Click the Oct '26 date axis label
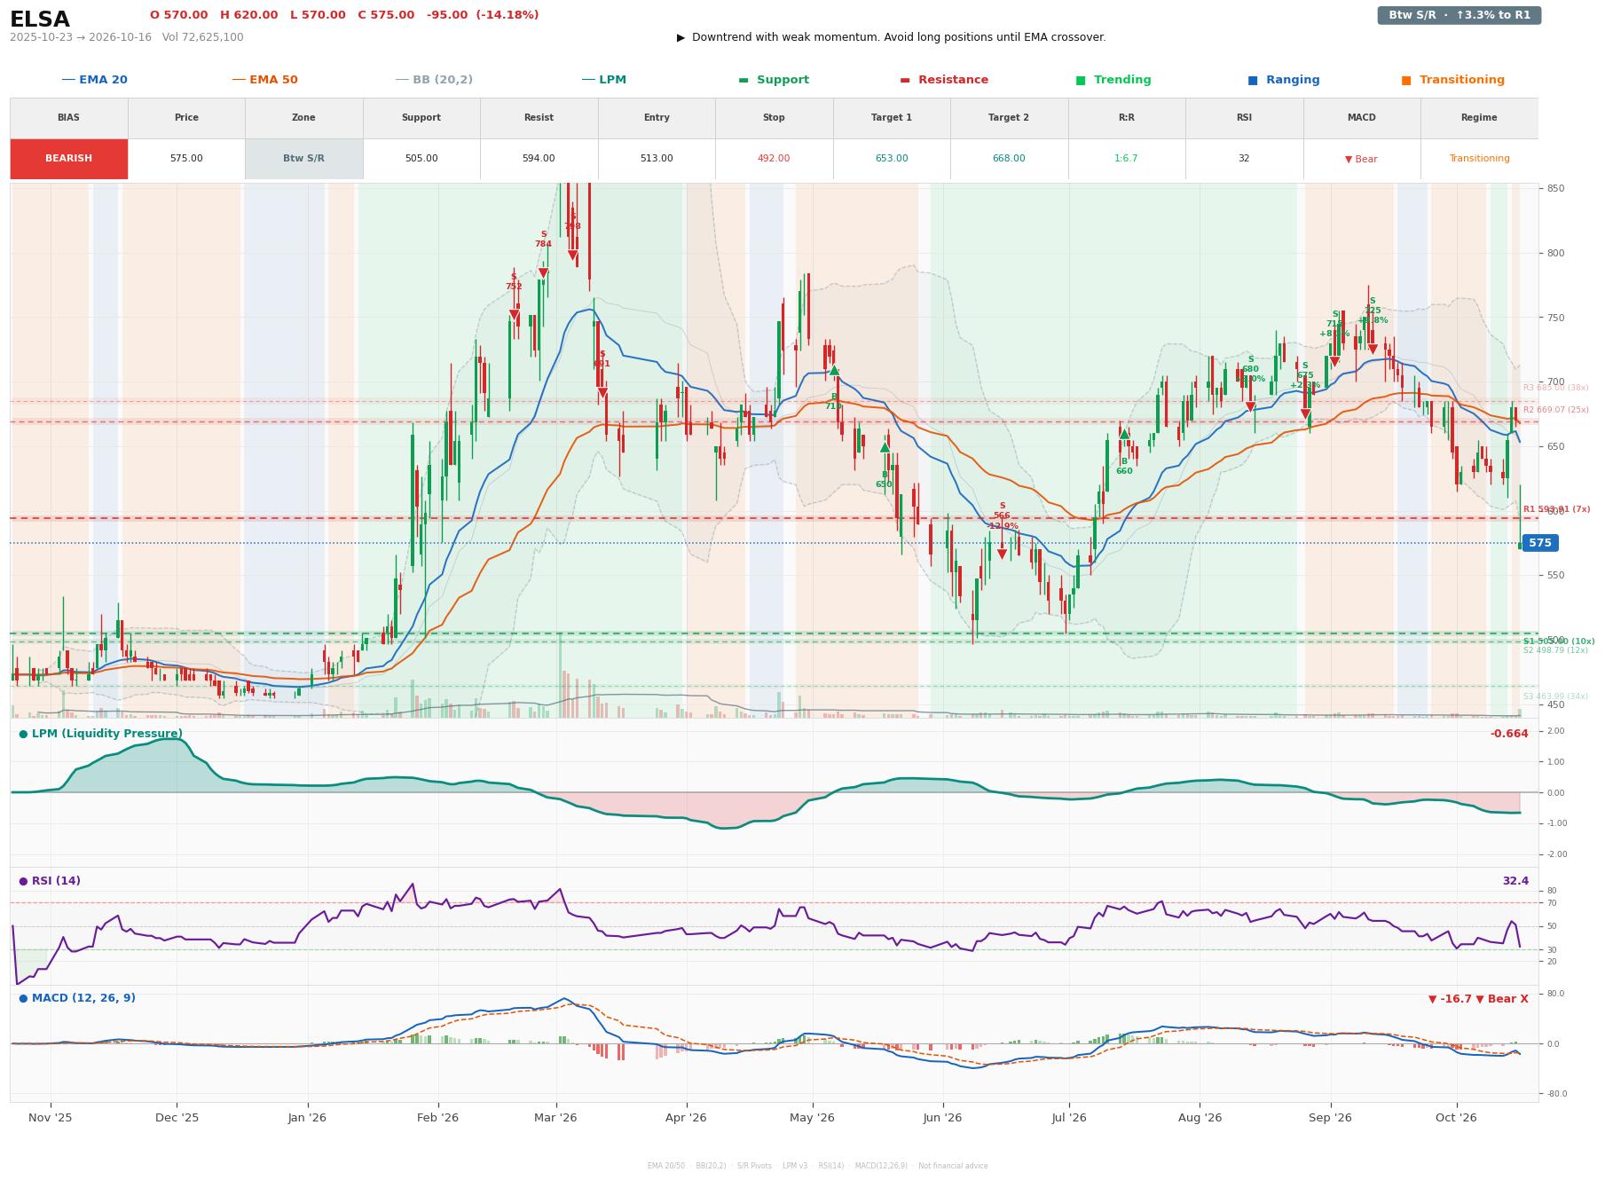The height and width of the screenshot is (1180, 1605). pos(1456,1118)
